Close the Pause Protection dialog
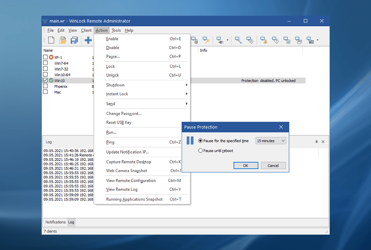371x250 pixels. [281, 127]
